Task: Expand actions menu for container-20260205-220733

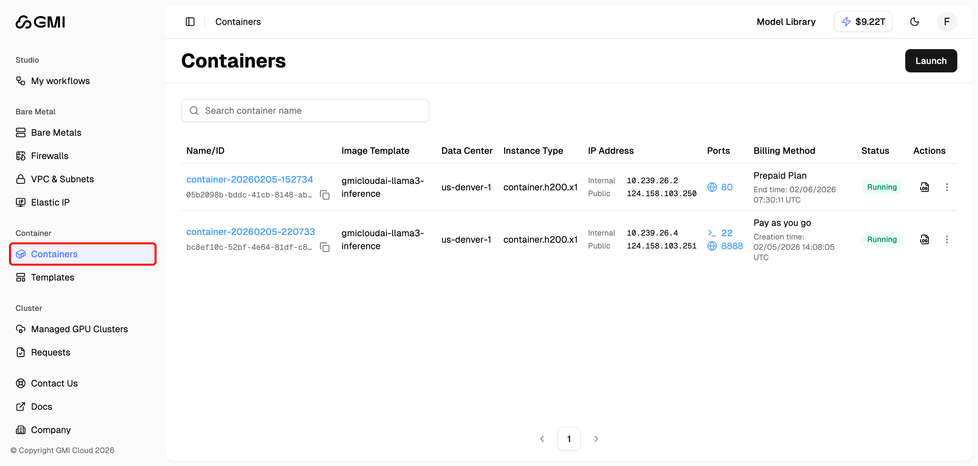Action: click(x=948, y=239)
